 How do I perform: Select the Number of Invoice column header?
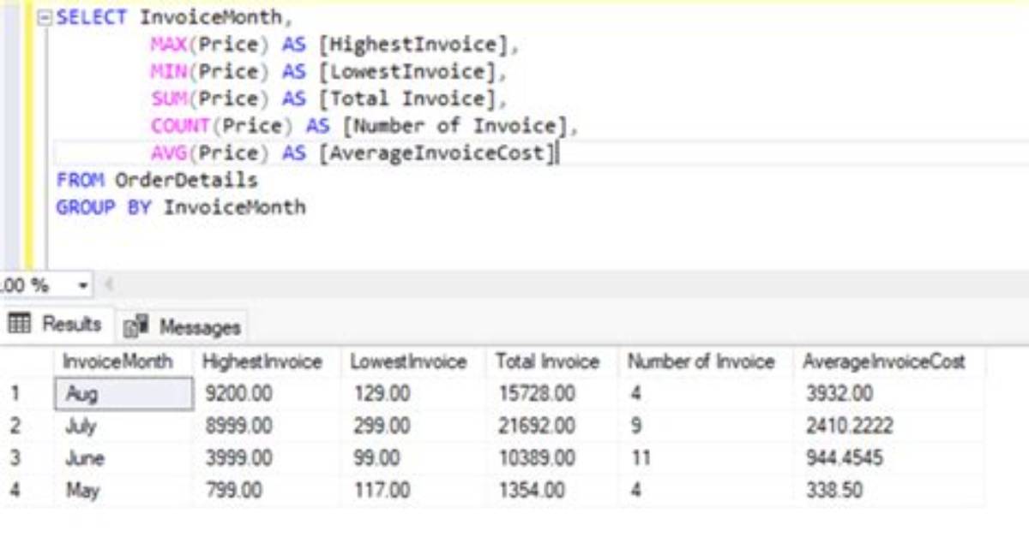(701, 362)
